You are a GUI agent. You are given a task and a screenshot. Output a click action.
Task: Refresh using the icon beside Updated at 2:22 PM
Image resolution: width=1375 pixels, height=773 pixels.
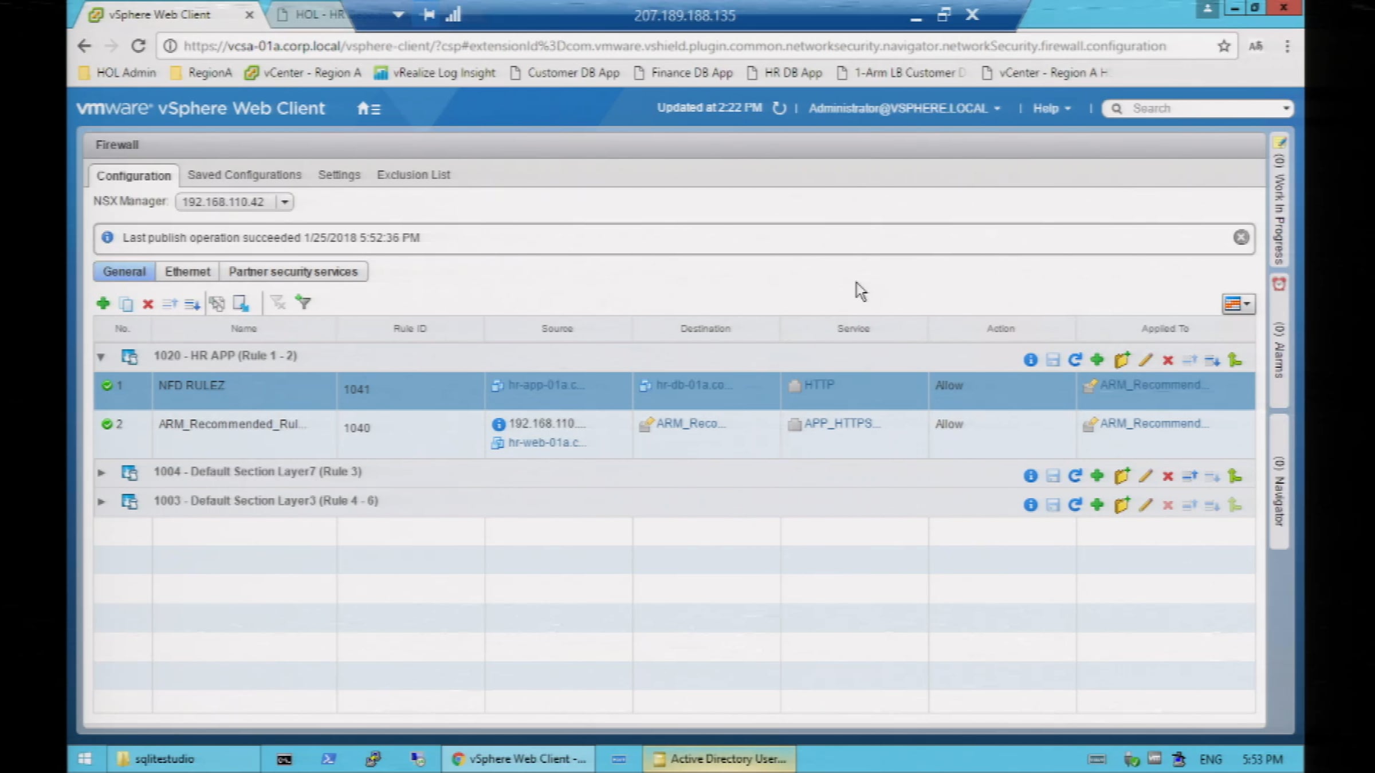click(779, 108)
